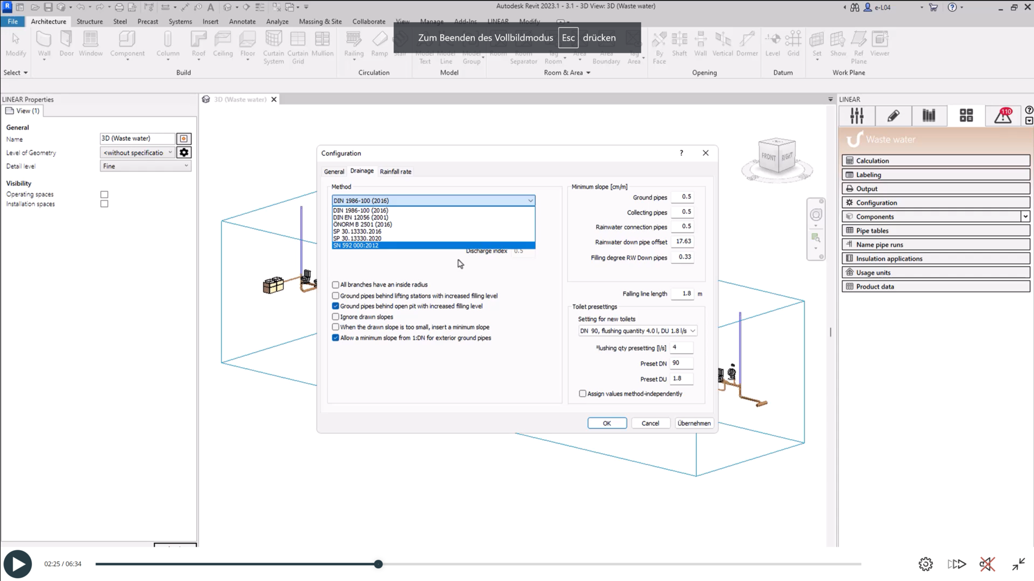
Task: Click the ViewCube in the 3D view
Action: [x=777, y=157]
